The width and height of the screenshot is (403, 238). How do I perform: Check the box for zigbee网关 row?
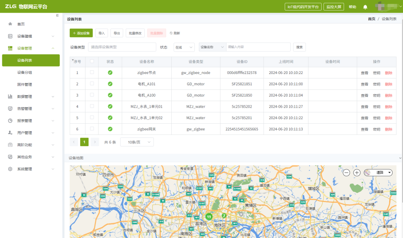92,129
